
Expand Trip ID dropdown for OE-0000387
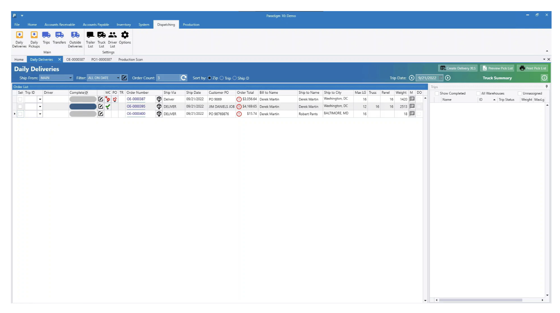click(x=40, y=99)
